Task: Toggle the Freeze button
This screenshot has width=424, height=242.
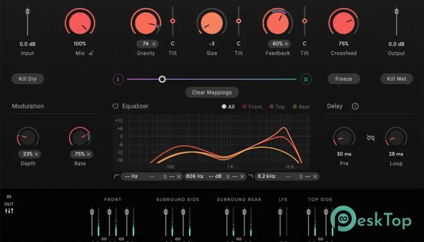Action: pyautogui.click(x=343, y=79)
